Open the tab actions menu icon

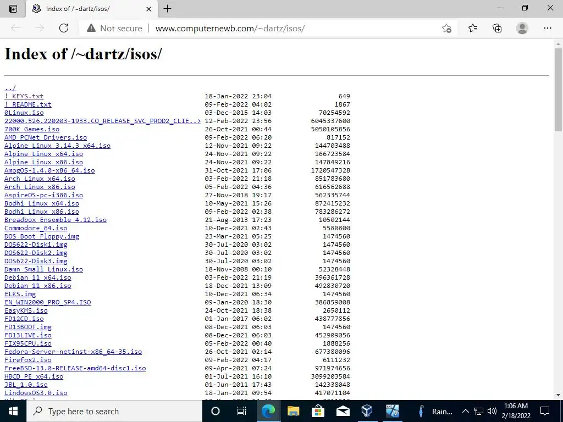click(13, 9)
